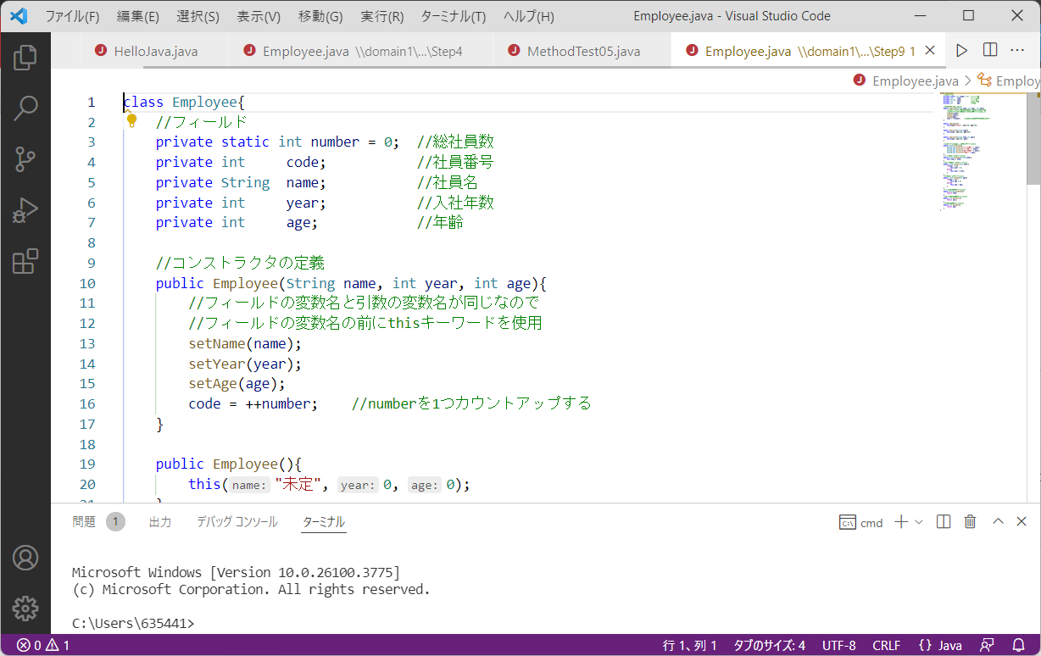Screen dimensions: 1041x656
Task: Kill the terminal with trash icon
Action: [x=971, y=522]
